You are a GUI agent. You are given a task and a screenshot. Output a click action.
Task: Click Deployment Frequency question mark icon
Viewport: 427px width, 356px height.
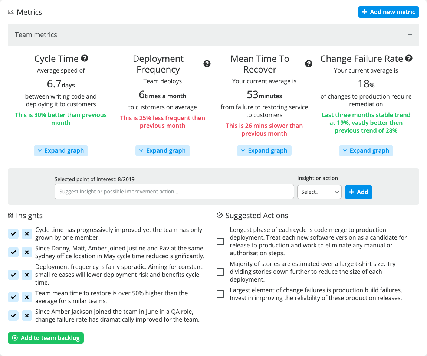point(207,64)
